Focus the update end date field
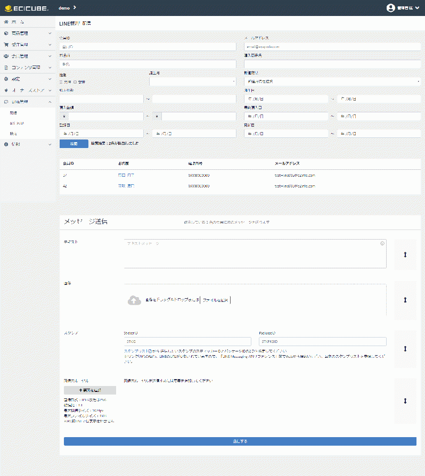425x476 pixels. (379, 134)
